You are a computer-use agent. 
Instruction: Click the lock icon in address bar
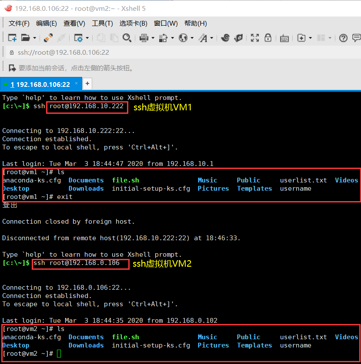[x=12, y=53]
